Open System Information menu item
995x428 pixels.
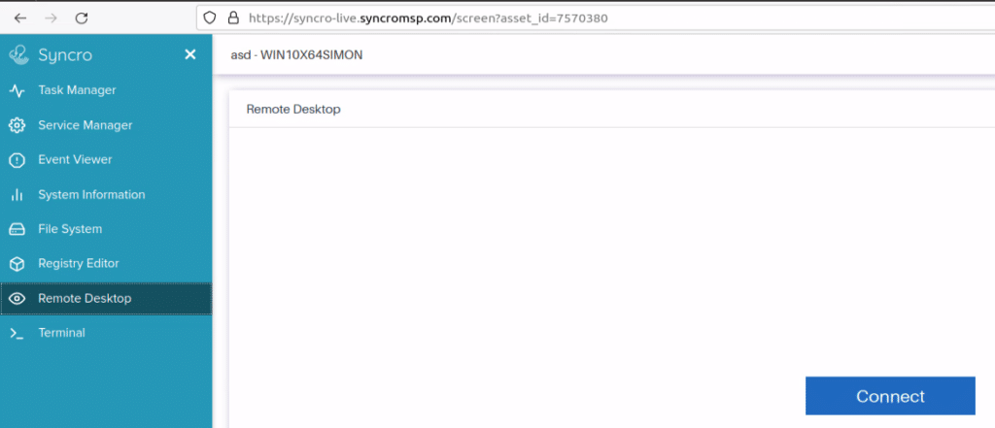pos(106,195)
